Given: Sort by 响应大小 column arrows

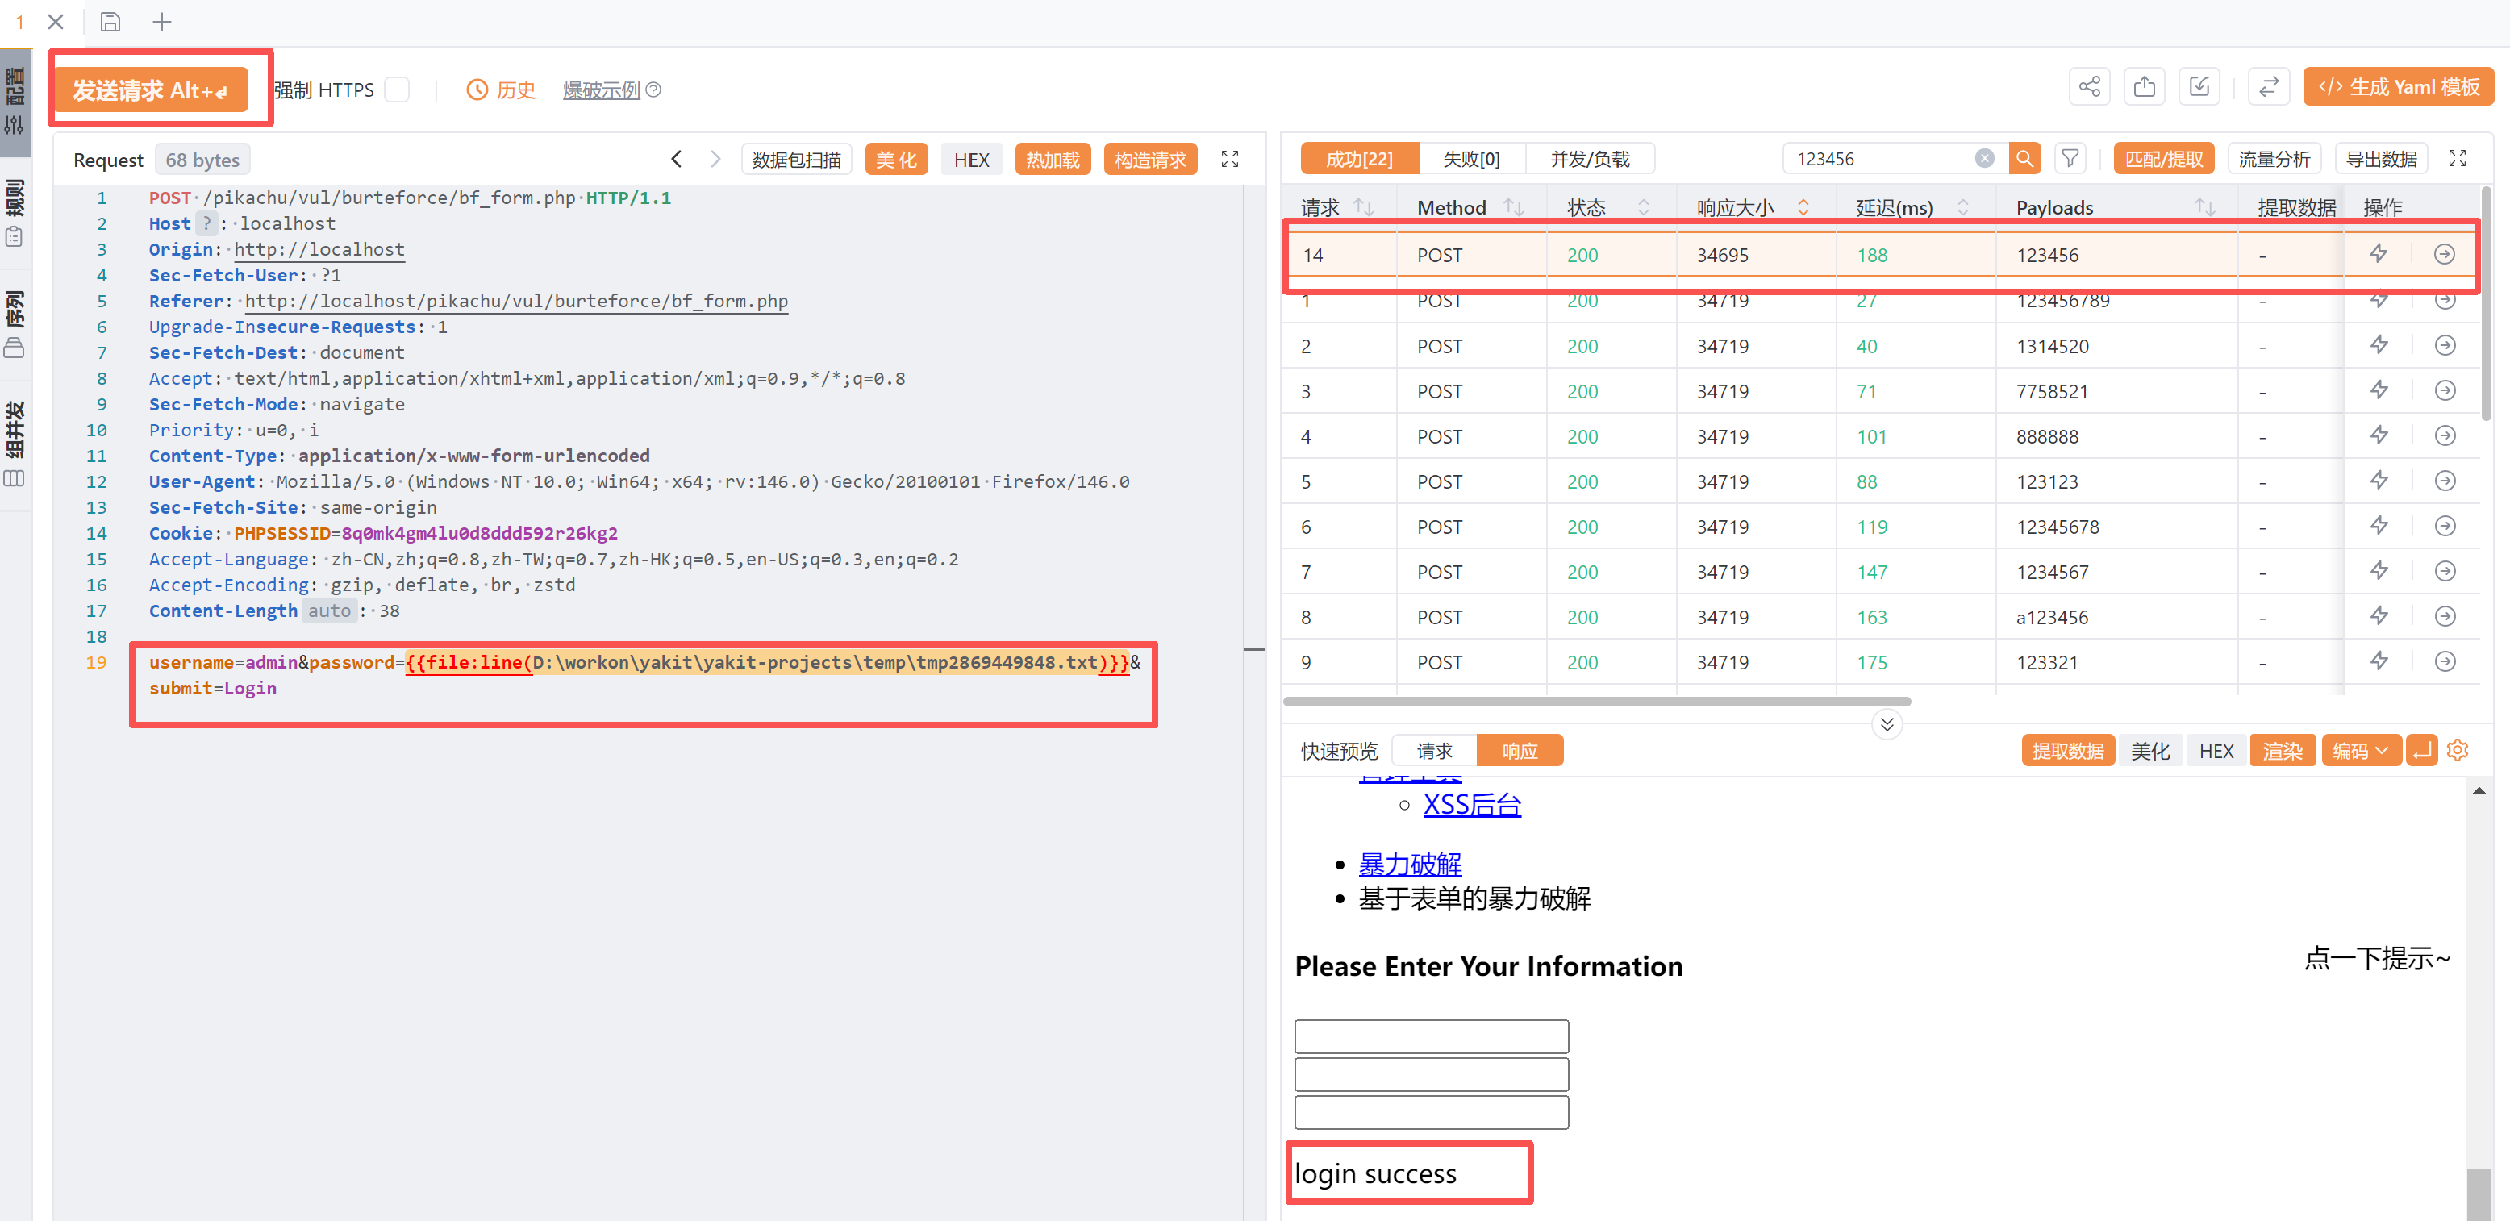Looking at the screenshot, I should click(x=1803, y=206).
